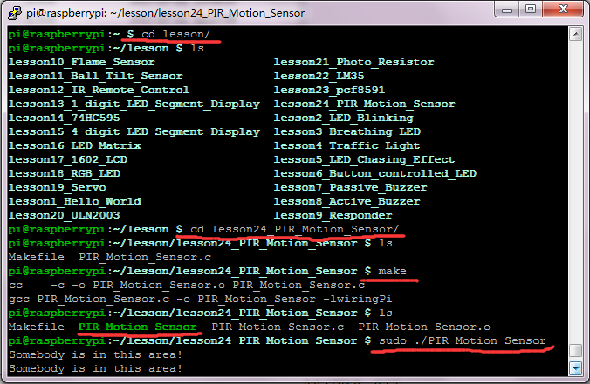Click the 'cd lesson/' command text

click(175, 35)
